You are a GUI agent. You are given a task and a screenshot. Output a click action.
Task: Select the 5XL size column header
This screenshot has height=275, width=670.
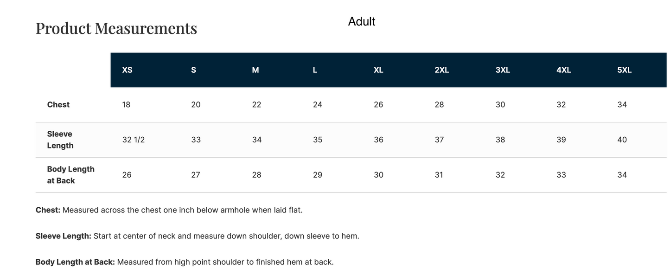pyautogui.click(x=624, y=70)
